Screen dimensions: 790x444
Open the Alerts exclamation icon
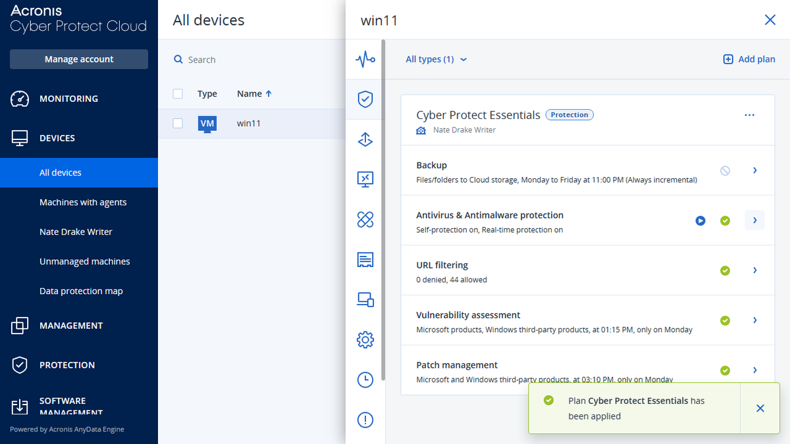click(x=365, y=420)
